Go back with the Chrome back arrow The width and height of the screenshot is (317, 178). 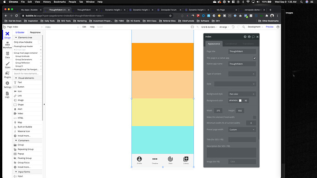pos(6,16)
